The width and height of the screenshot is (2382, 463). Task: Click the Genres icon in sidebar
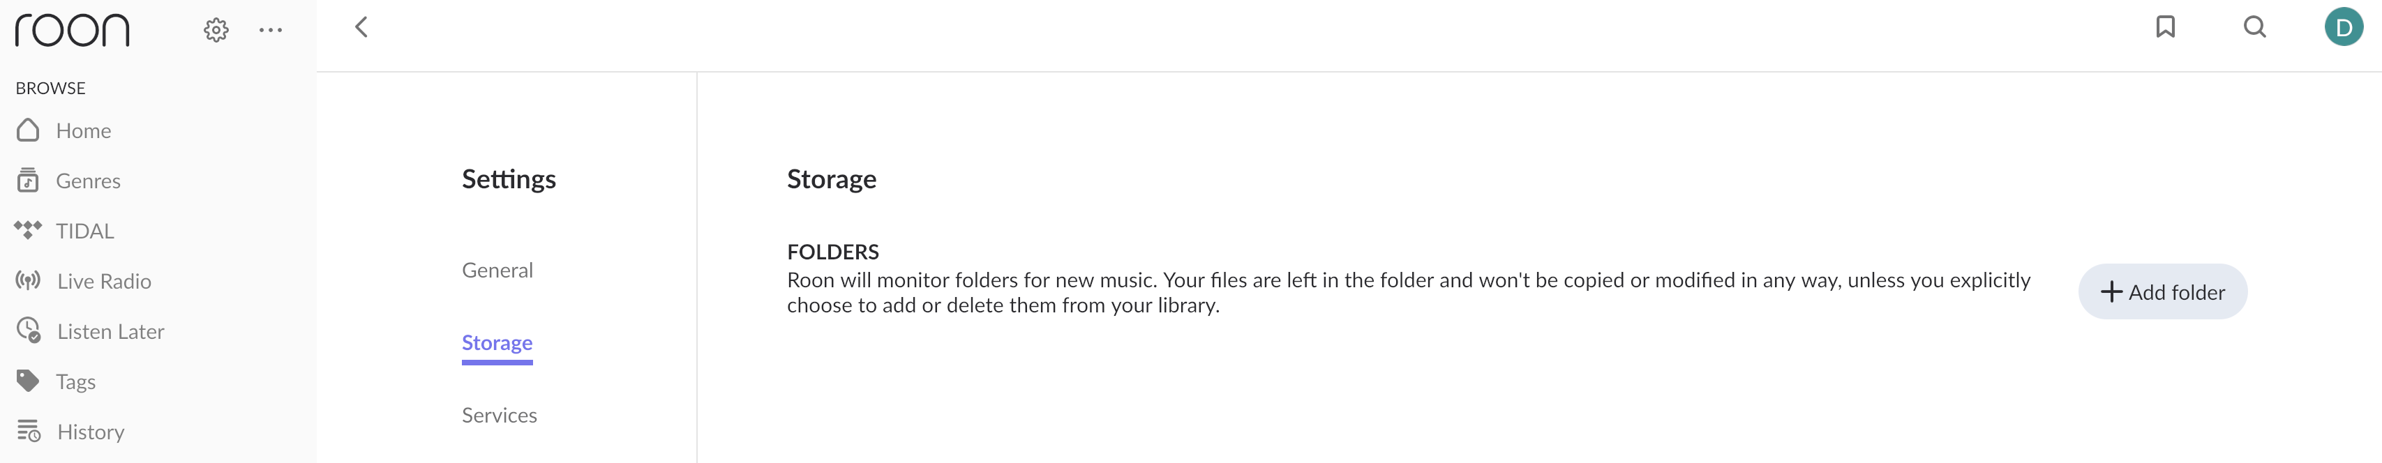tap(29, 180)
